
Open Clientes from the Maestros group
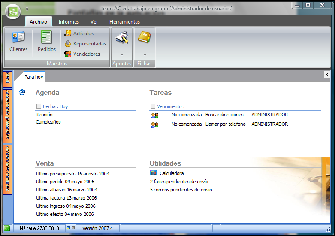tap(18, 42)
